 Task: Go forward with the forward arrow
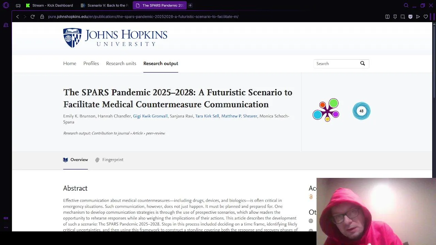(25, 17)
